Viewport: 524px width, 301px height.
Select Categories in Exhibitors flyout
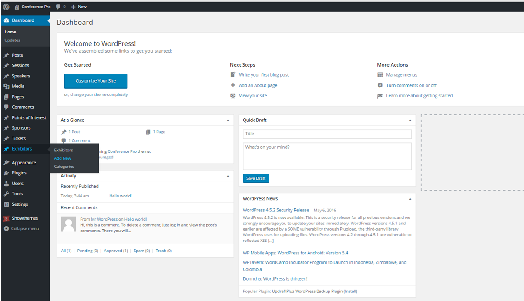coord(64,167)
